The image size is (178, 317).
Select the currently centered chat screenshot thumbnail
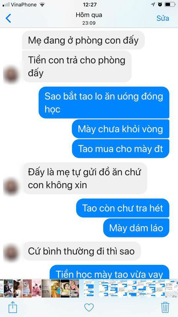coord(89,289)
